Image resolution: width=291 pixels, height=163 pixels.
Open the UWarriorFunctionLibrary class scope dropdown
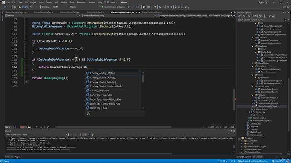point(118,16)
